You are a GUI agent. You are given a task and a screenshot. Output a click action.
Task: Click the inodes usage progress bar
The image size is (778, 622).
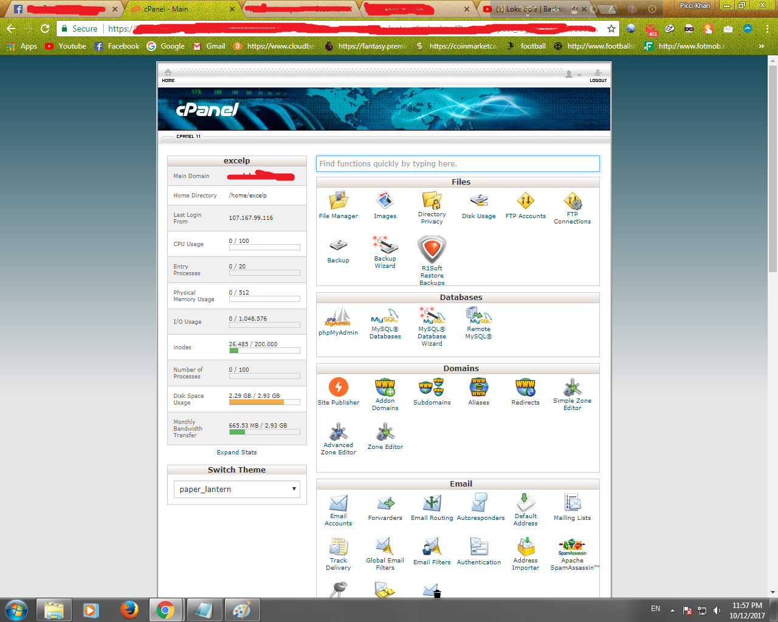(264, 350)
